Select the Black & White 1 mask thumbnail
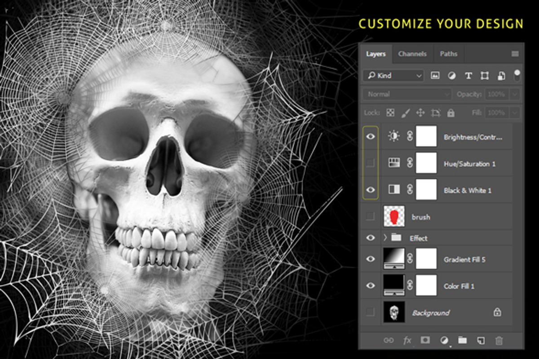The image size is (539, 359). click(x=426, y=190)
